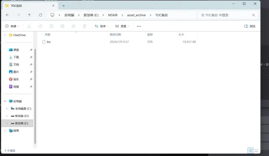Open the See more ellipsis menu
Image resolution: width=269 pixels, height=156 pixels.
click(x=139, y=26)
